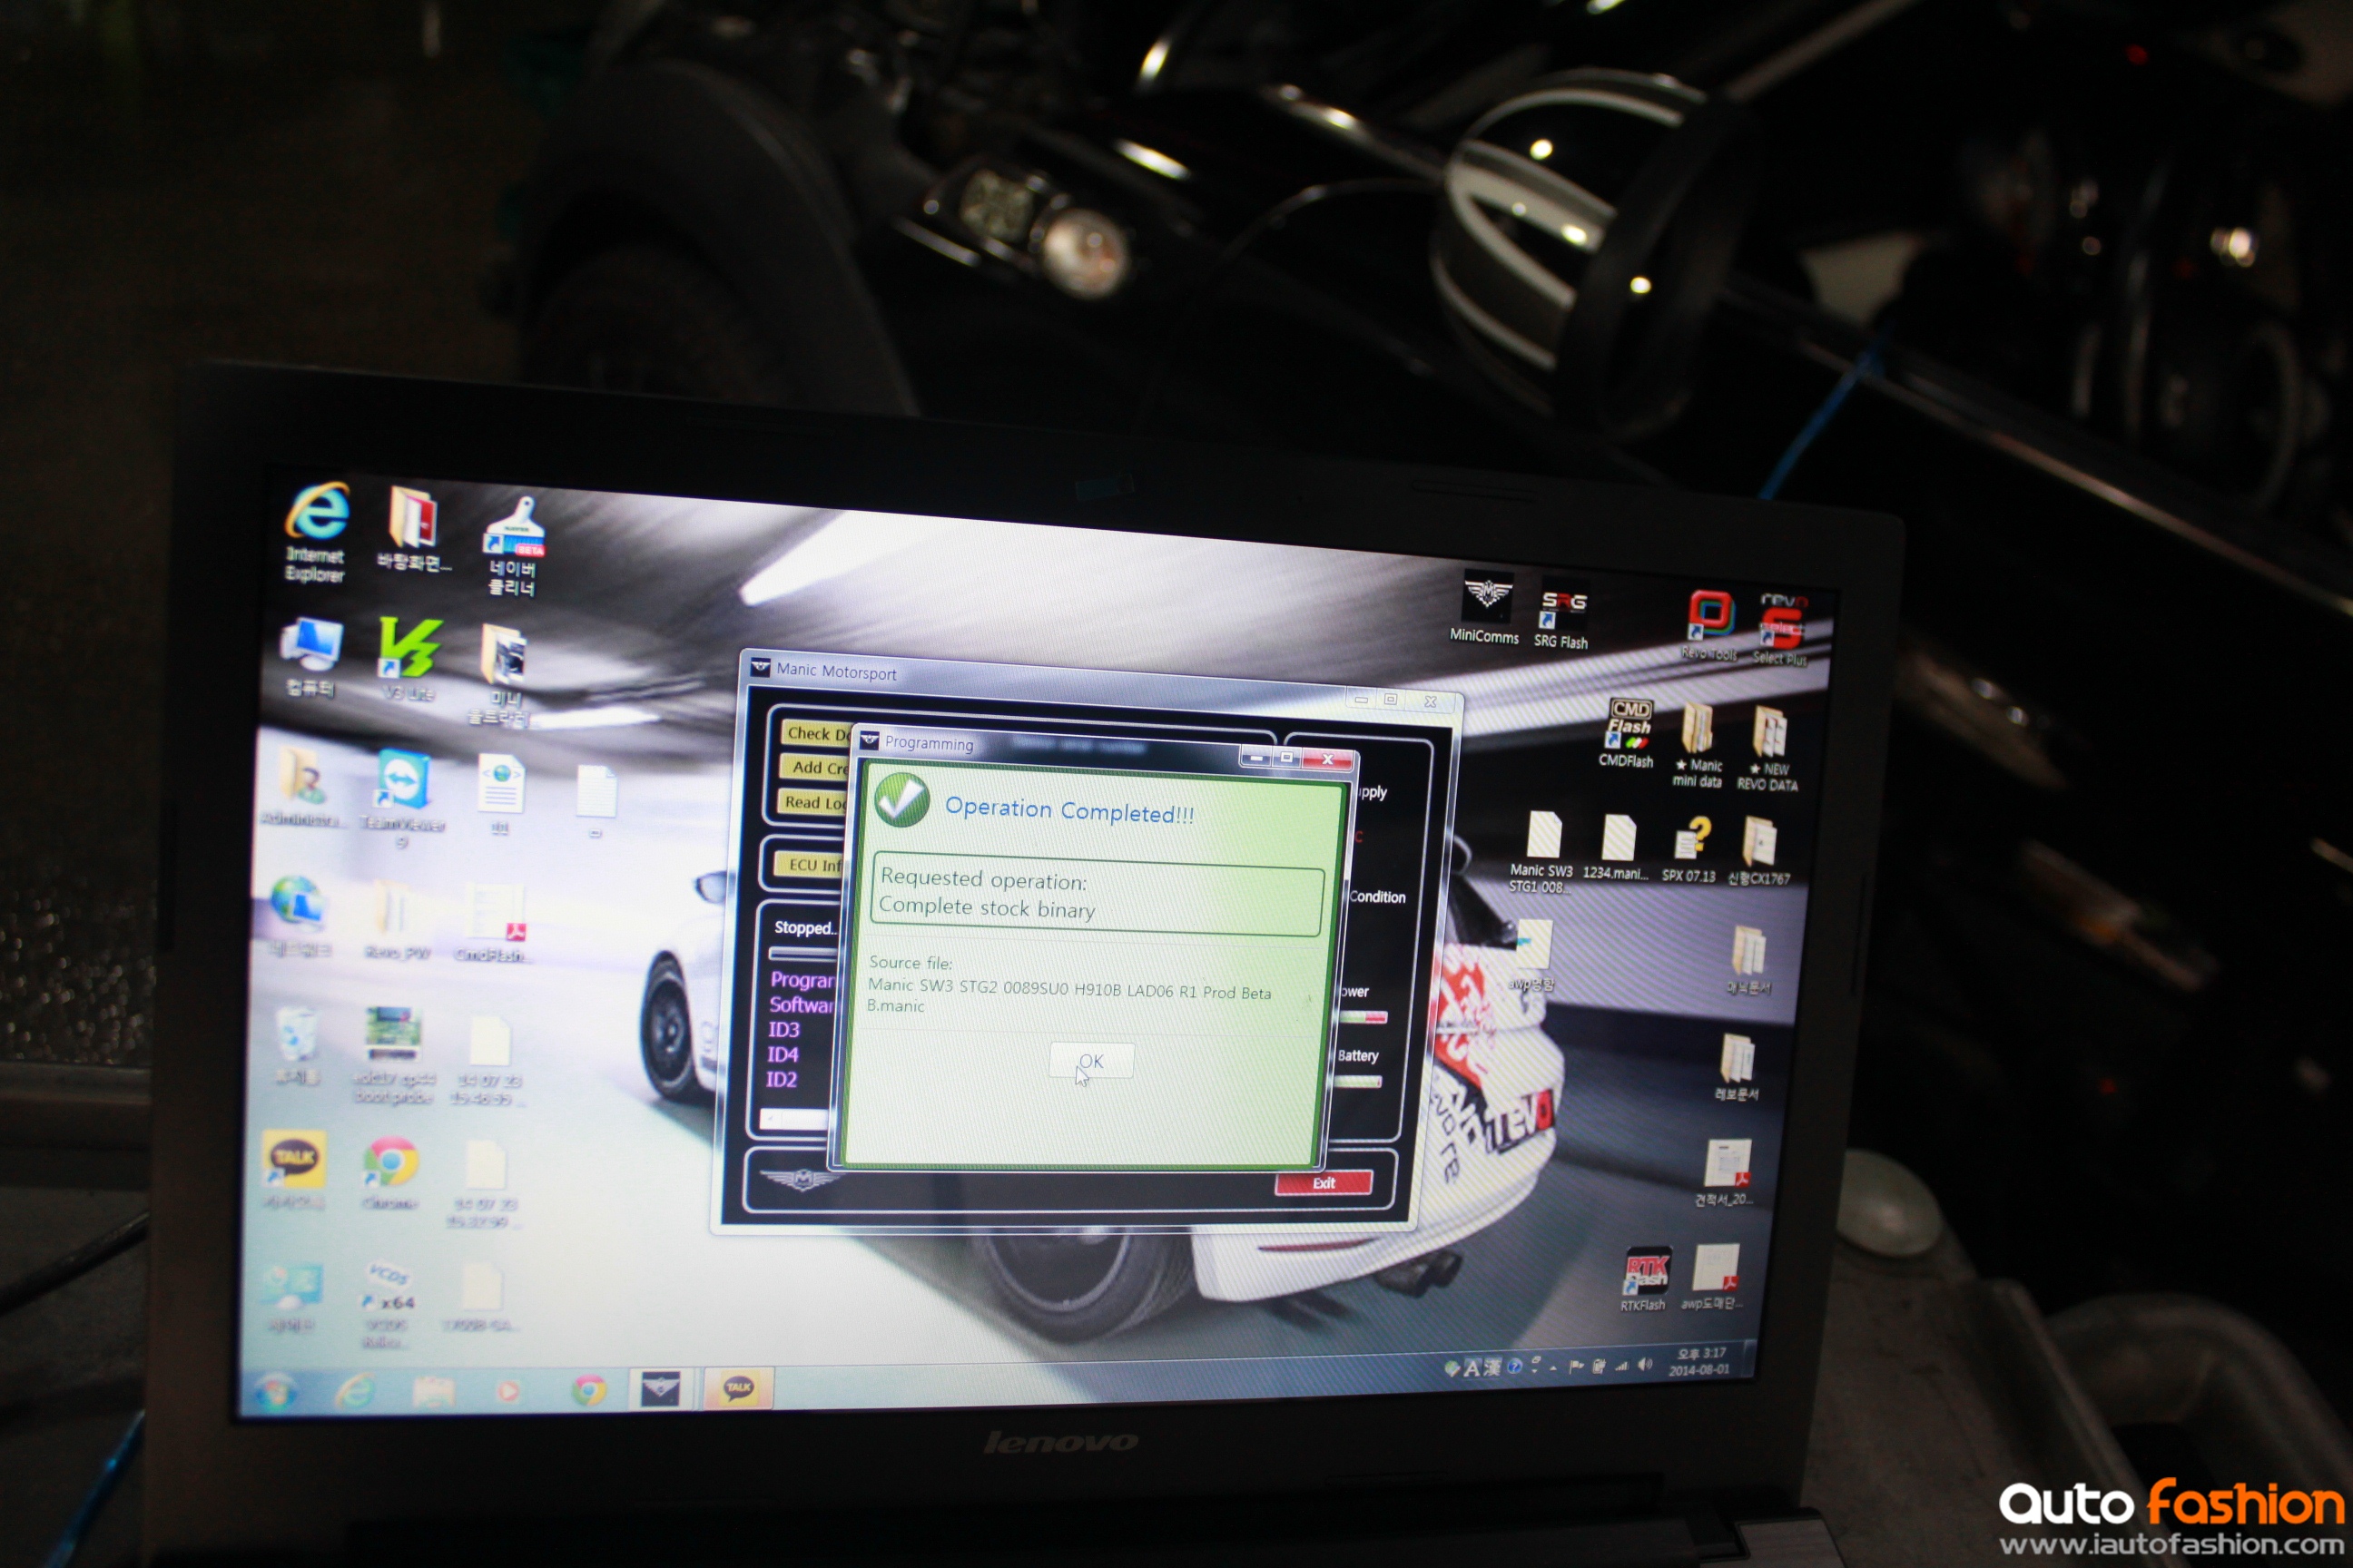Click OK in the Operation Completed dialog
This screenshot has height=1568, width=2353.
click(x=1091, y=1060)
